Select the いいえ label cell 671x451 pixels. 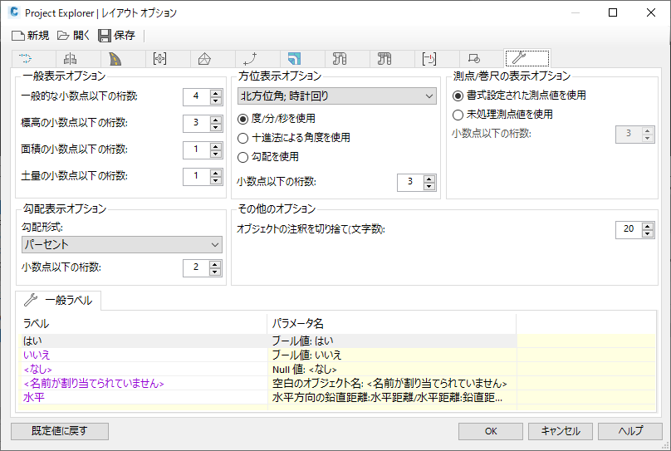point(144,355)
